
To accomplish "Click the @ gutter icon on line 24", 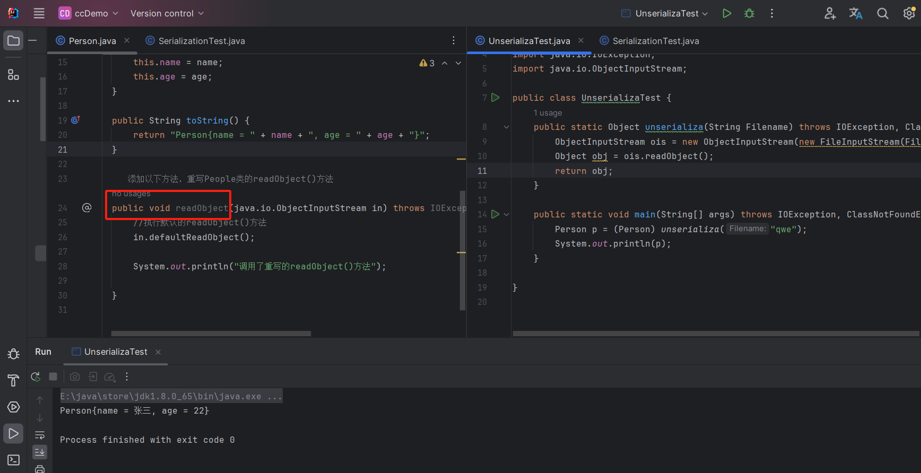I will click(87, 207).
